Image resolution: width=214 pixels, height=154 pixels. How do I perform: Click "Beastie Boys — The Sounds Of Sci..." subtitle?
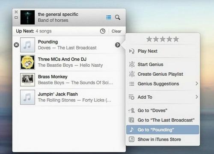pyautogui.click(x=75, y=83)
